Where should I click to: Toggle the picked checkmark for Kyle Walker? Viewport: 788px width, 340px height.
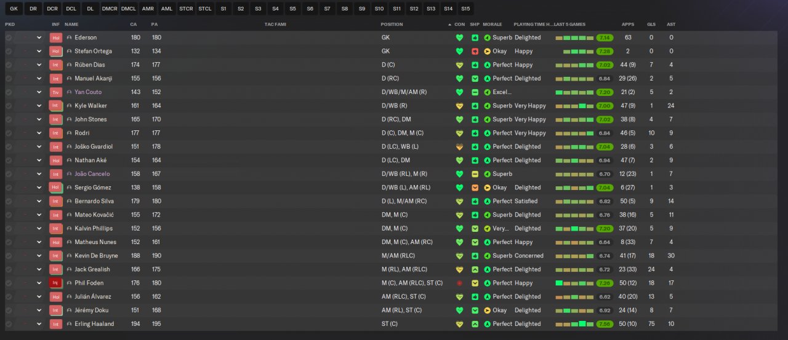coord(9,106)
